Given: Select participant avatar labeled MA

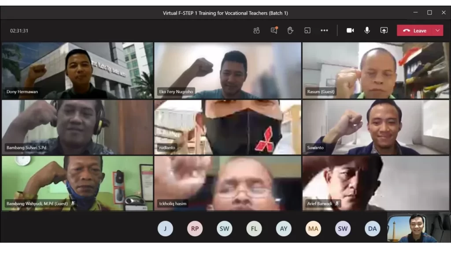Looking at the screenshot, I should click(313, 228).
